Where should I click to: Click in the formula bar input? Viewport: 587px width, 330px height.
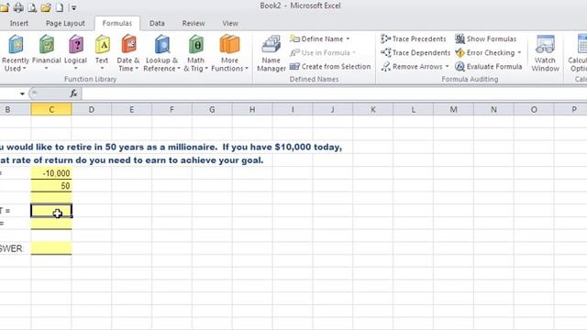(x=333, y=93)
